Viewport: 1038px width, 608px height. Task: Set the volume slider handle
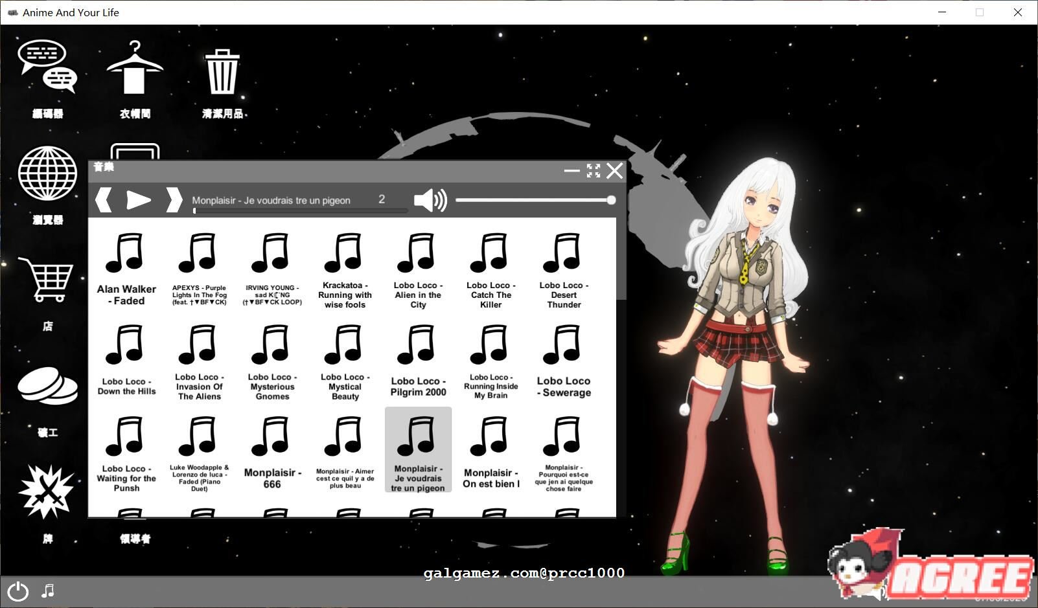[x=610, y=200]
